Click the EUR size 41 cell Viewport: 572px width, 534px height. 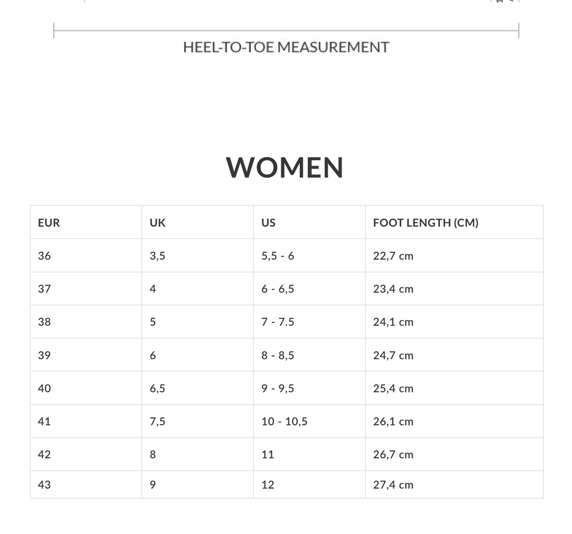[86, 421]
